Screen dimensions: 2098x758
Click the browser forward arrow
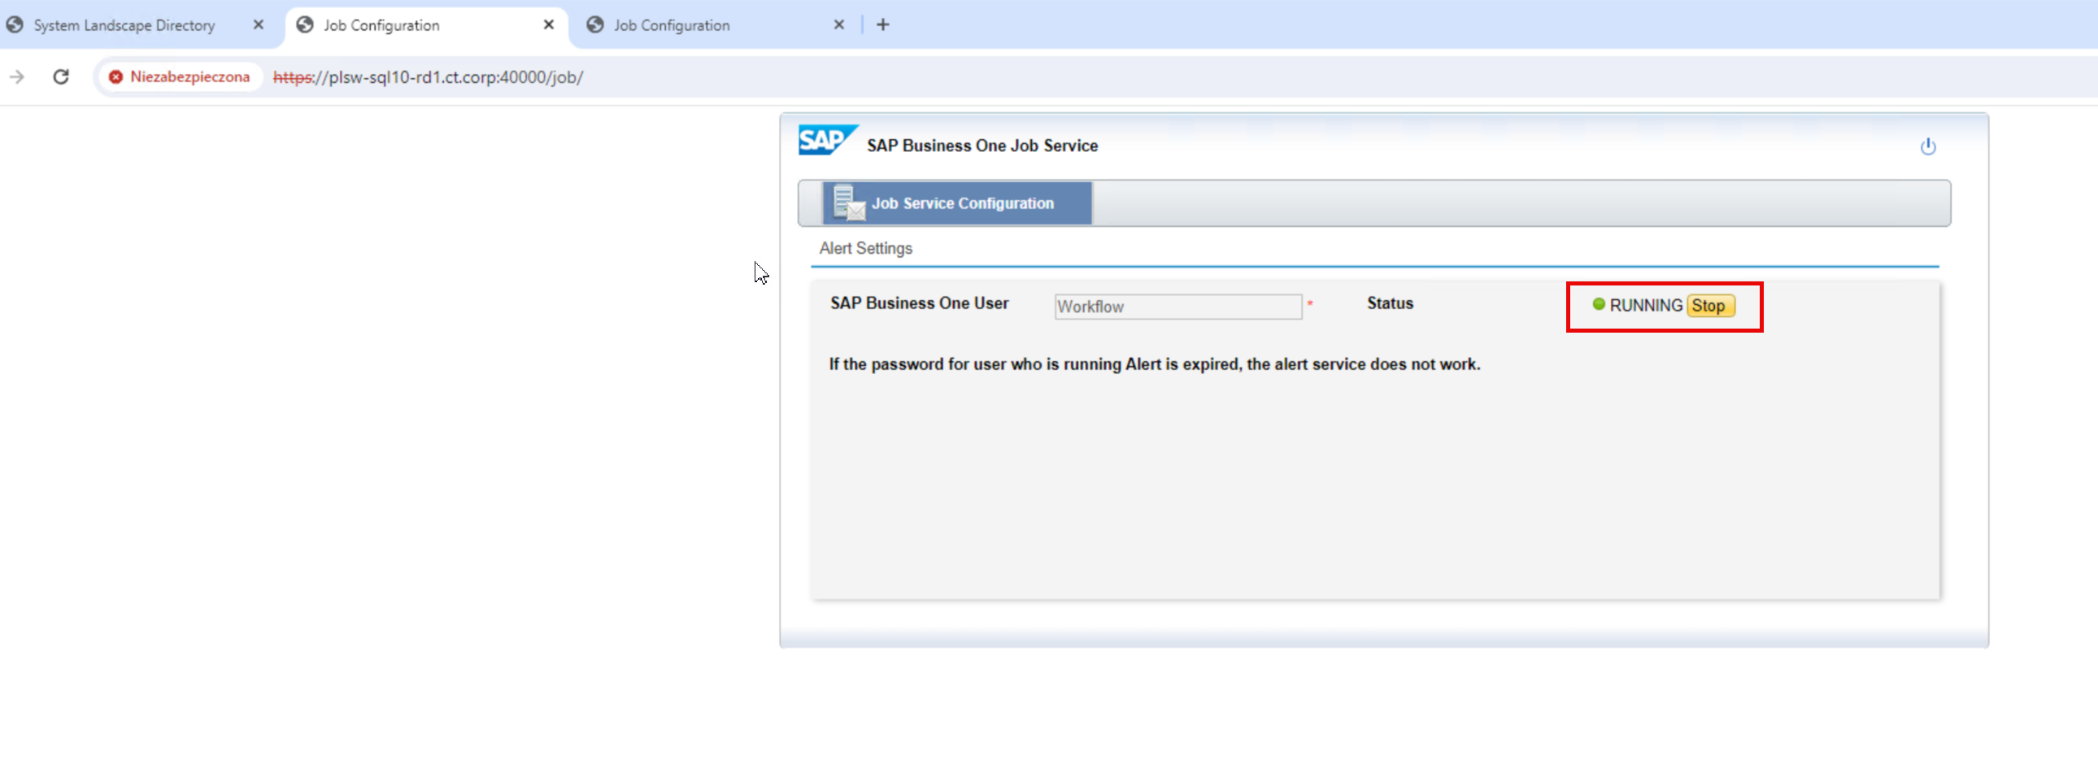click(x=17, y=76)
